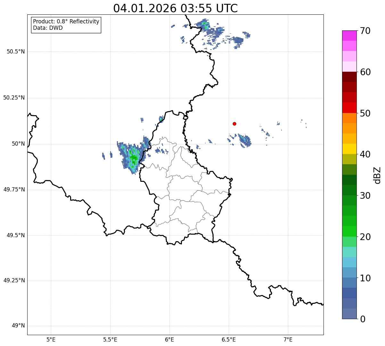Click the northern radar echo cluster near 50.6°N

(205, 25)
